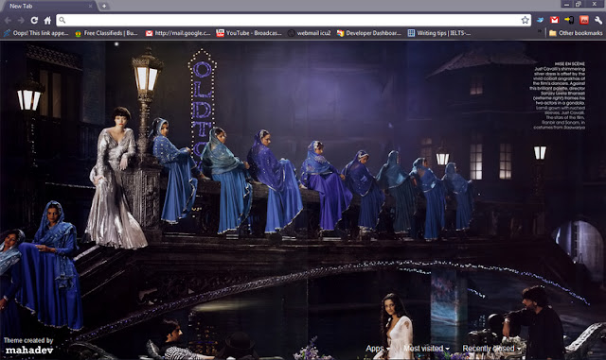Image resolution: width=606 pixels, height=360 pixels.
Task: Click the forward navigation arrow
Action: tap(21, 20)
